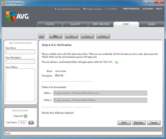The image size is (166, 139).
Task: Click the Folder 1 Documents path field
Action: point(100,93)
